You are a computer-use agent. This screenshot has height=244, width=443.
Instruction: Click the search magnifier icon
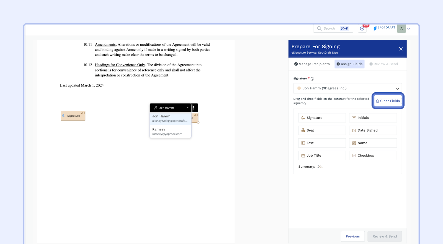click(x=319, y=28)
